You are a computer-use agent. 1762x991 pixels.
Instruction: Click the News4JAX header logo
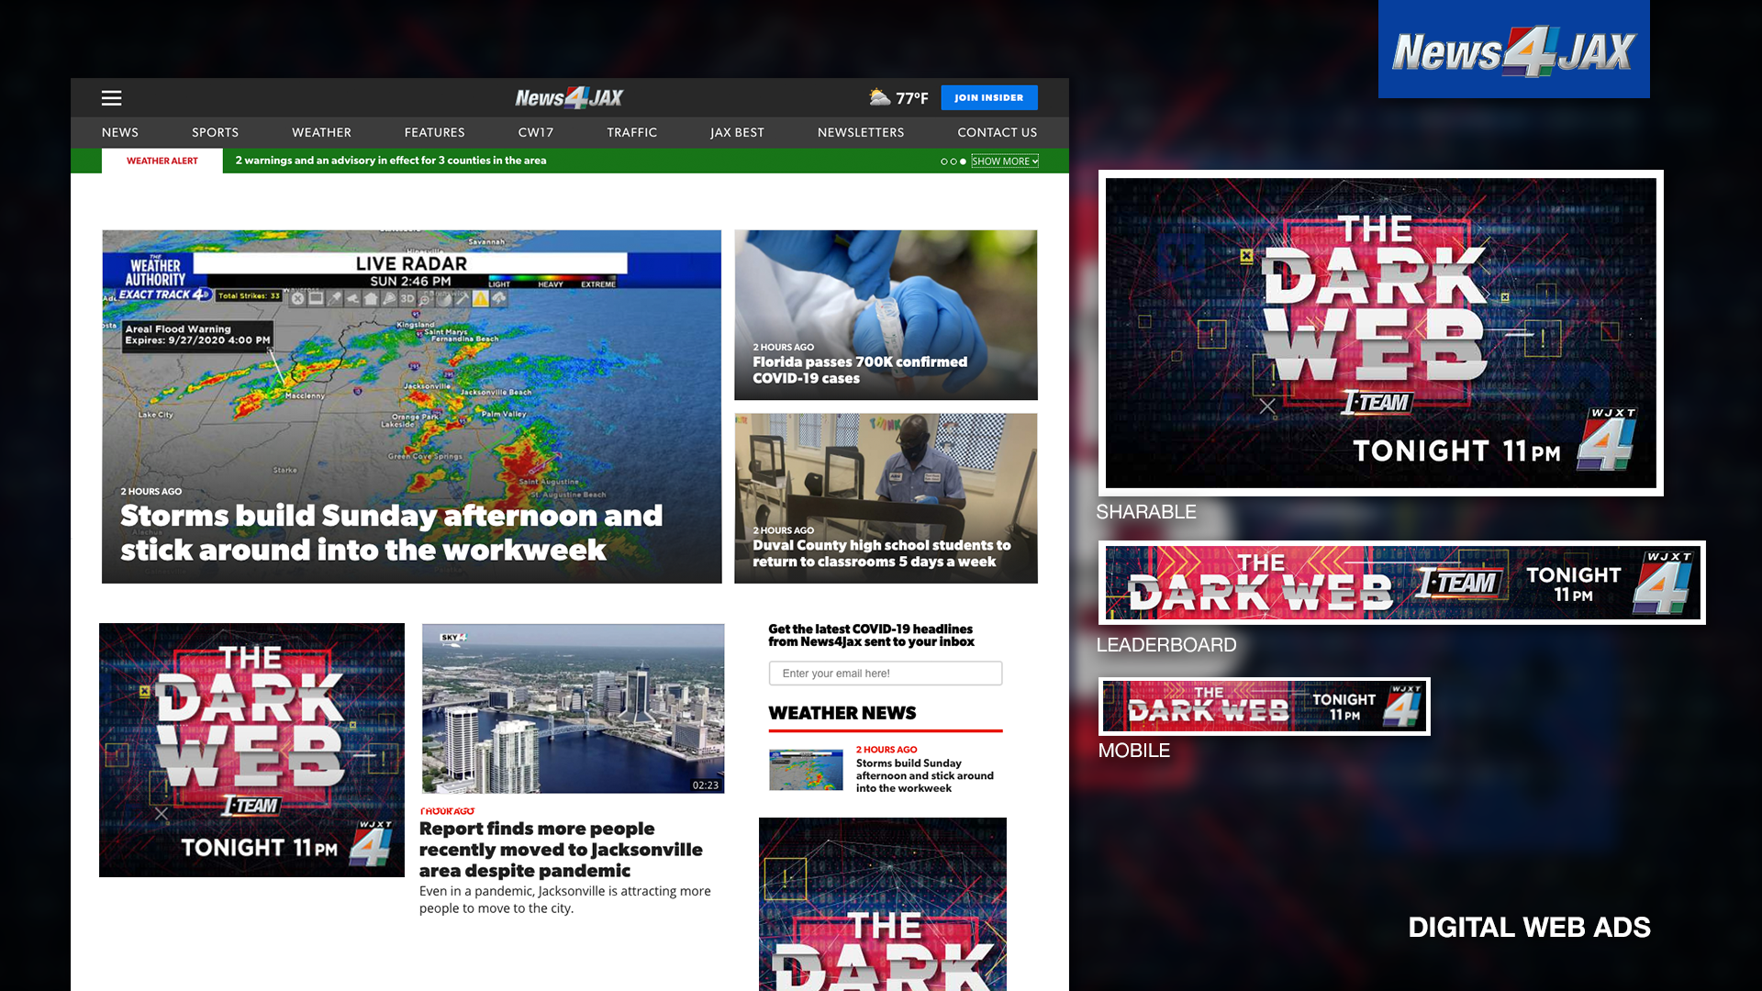click(x=569, y=97)
